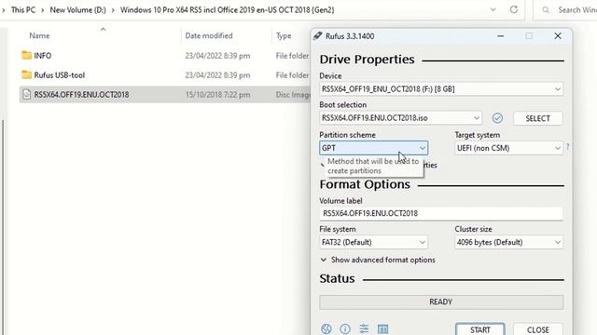Click New Volume (D:) breadcrumb
597x335 pixels.
click(77, 10)
